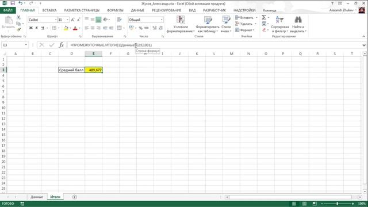This screenshot has width=368, height=207.
Task: Switch to Page Layout view icon
Action: tap(304, 204)
